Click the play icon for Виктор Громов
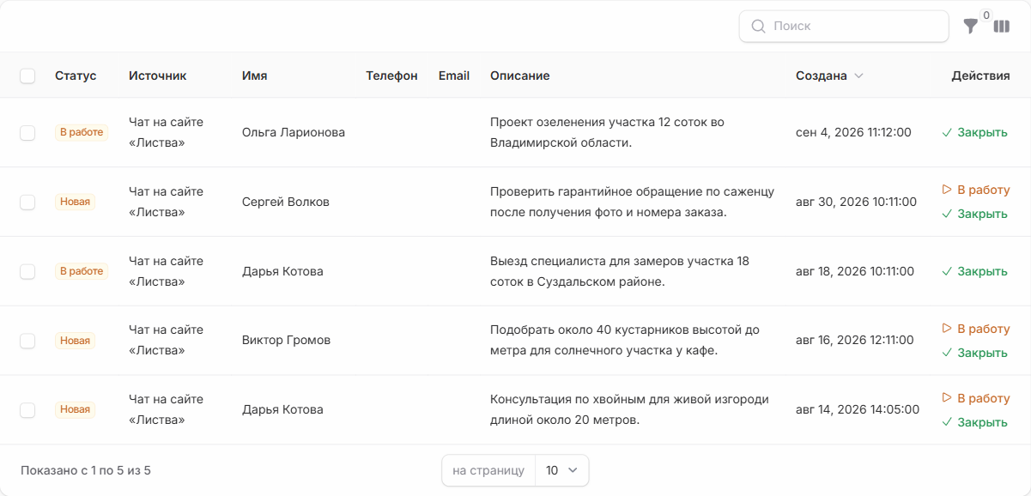This screenshot has height=496, width=1031. tap(947, 329)
